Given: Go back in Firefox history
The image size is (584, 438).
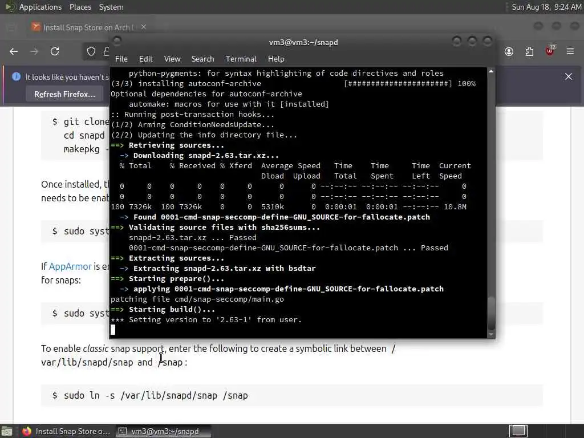Looking at the screenshot, I should [x=14, y=51].
